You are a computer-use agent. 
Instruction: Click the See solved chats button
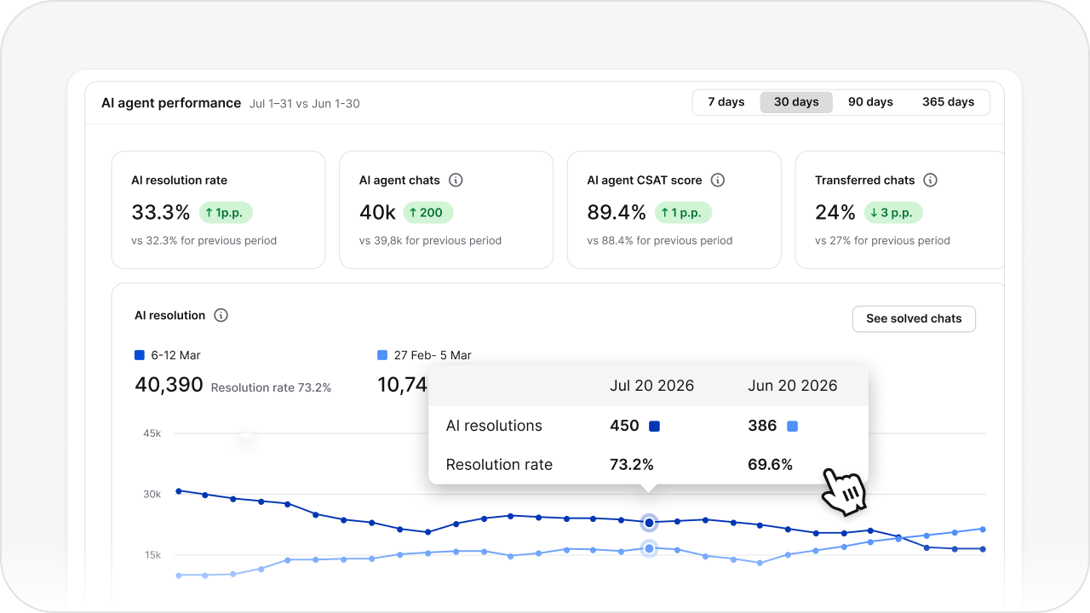[914, 318]
